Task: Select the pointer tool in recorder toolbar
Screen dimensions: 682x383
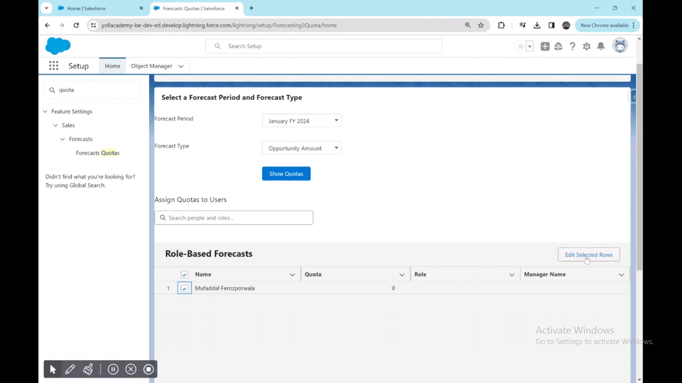Action: click(53, 370)
